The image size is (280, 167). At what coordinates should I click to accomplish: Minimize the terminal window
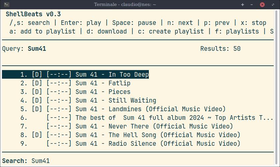click(252, 5)
